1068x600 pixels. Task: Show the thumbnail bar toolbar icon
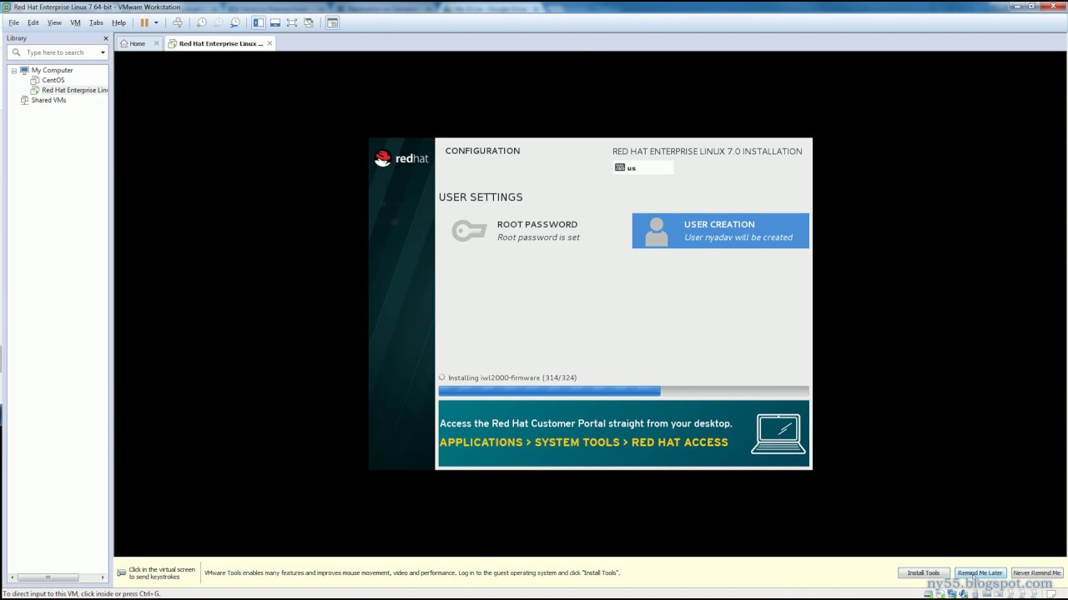(275, 22)
